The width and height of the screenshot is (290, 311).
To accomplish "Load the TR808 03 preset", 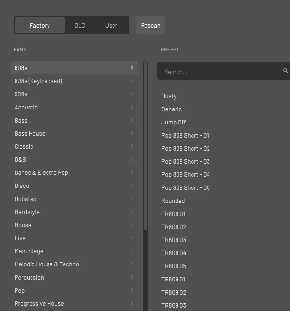I will [174, 240].
